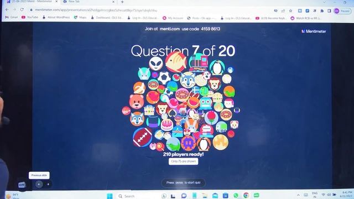Select the '210 players ready!' text

pyautogui.click(x=183, y=154)
